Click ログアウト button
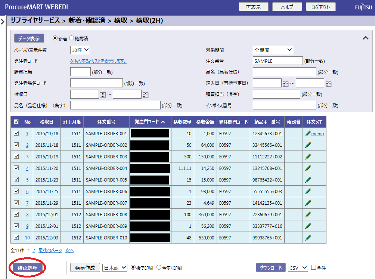Image resolution: width=375 pixels, height=279 pixels. point(321,7)
